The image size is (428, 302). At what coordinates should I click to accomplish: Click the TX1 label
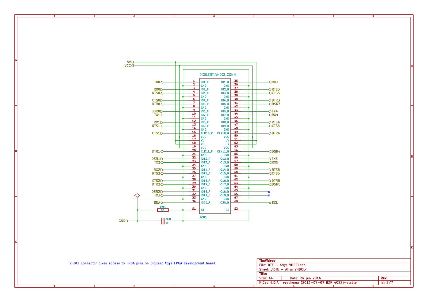158,115
